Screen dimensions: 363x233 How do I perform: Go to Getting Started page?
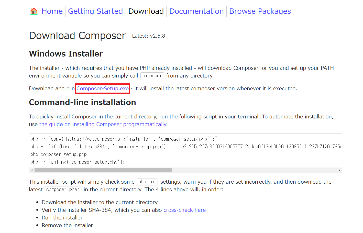(95, 11)
